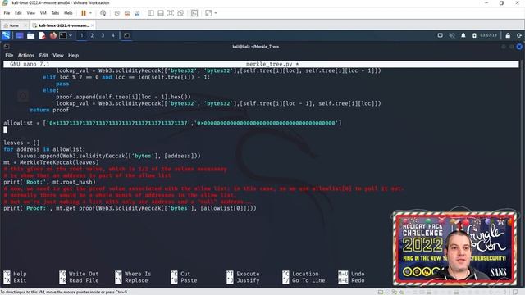Open terminal window File menu
Viewport: 525px width, 295px height.
click(9, 56)
